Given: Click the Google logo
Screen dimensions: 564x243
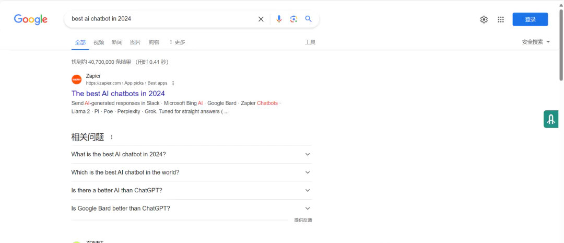Looking at the screenshot, I should coord(30,19).
